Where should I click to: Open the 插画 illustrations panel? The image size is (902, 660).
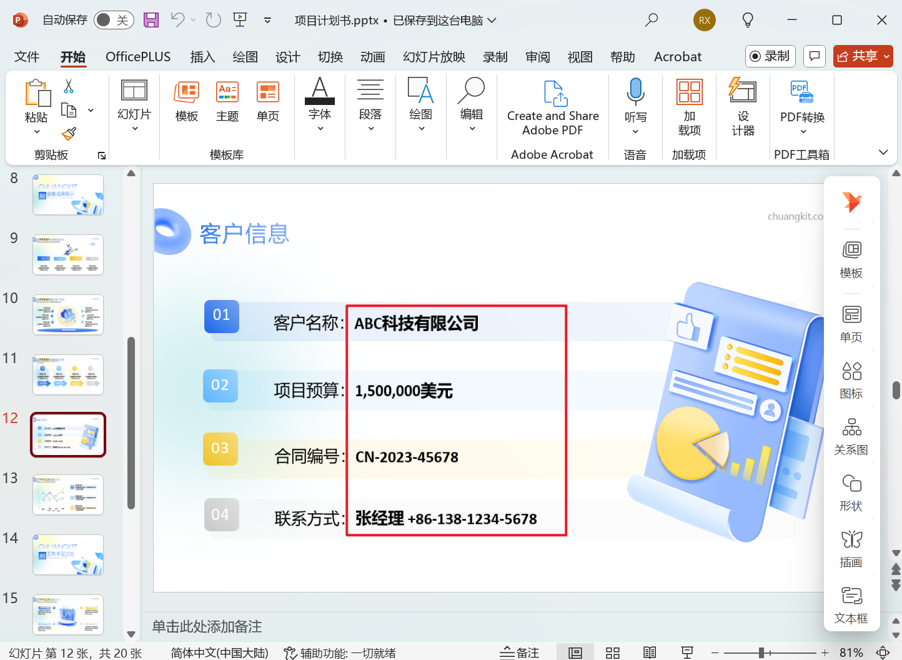point(851,547)
